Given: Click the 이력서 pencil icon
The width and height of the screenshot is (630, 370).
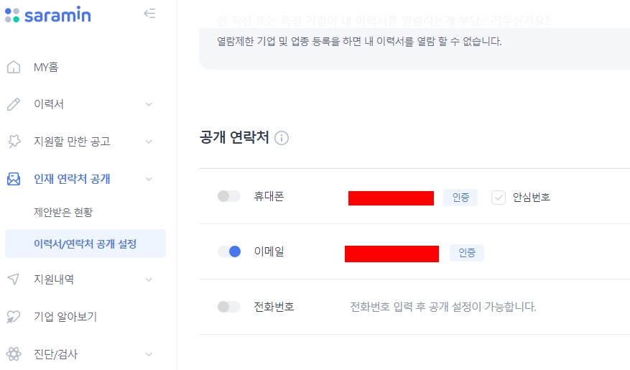Looking at the screenshot, I should (x=14, y=104).
